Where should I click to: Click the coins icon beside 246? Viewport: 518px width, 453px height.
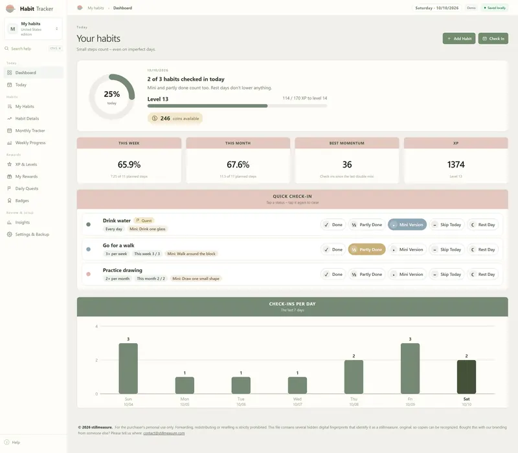coord(154,118)
